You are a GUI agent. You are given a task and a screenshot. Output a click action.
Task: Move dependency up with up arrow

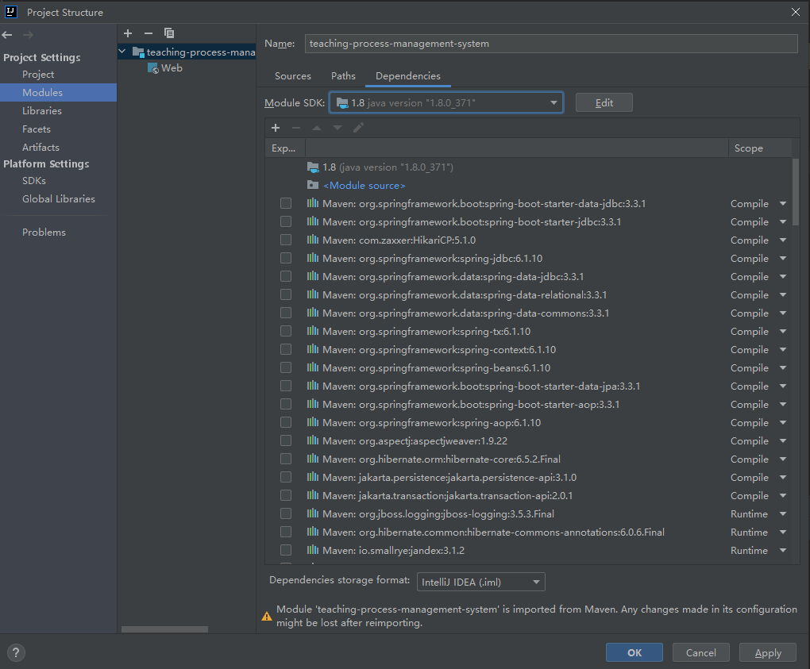[x=317, y=128]
